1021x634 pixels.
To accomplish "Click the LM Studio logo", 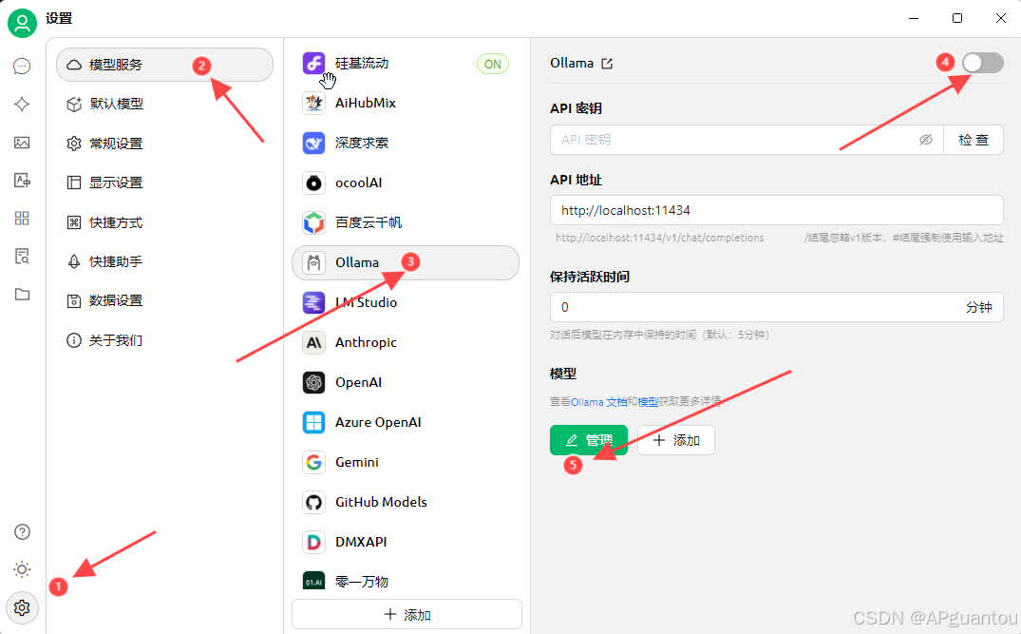I will click(313, 302).
